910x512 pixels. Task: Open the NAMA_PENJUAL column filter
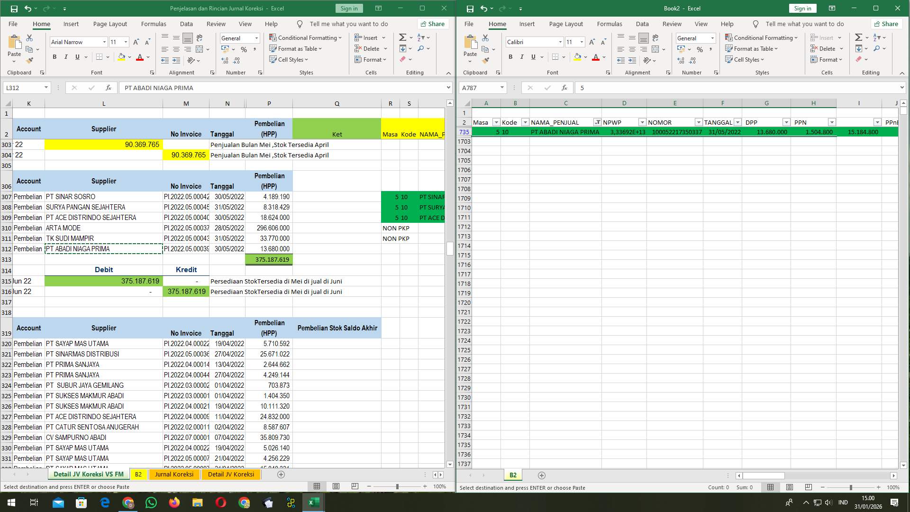tap(597, 122)
